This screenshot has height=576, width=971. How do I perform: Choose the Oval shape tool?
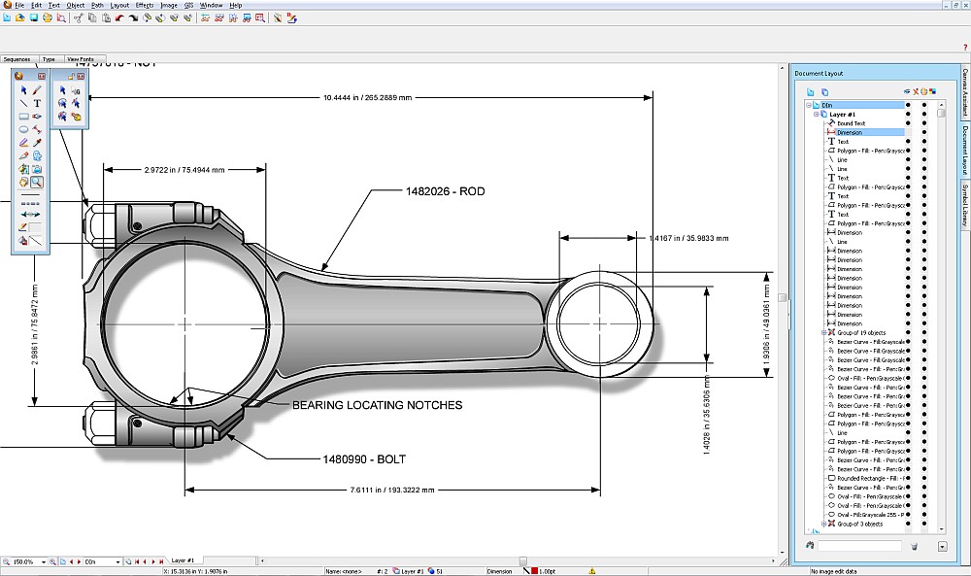pos(23,129)
